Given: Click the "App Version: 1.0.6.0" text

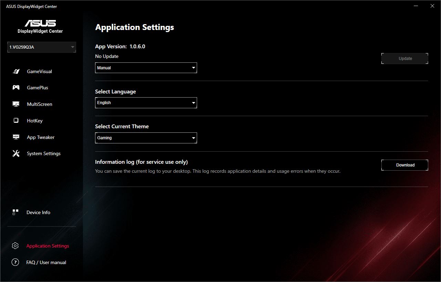Looking at the screenshot, I should tap(120, 47).
